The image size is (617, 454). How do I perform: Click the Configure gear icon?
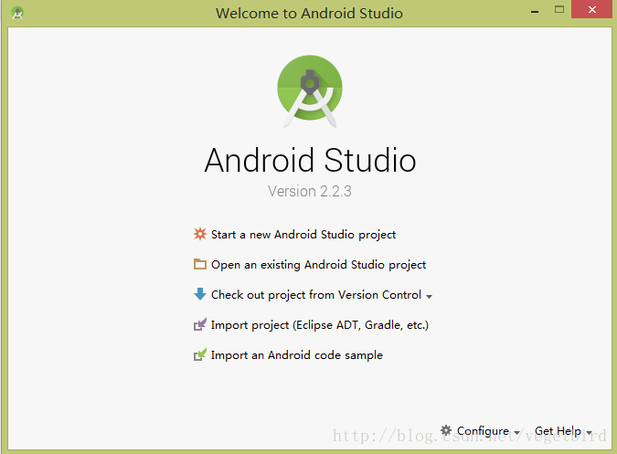[x=446, y=430]
